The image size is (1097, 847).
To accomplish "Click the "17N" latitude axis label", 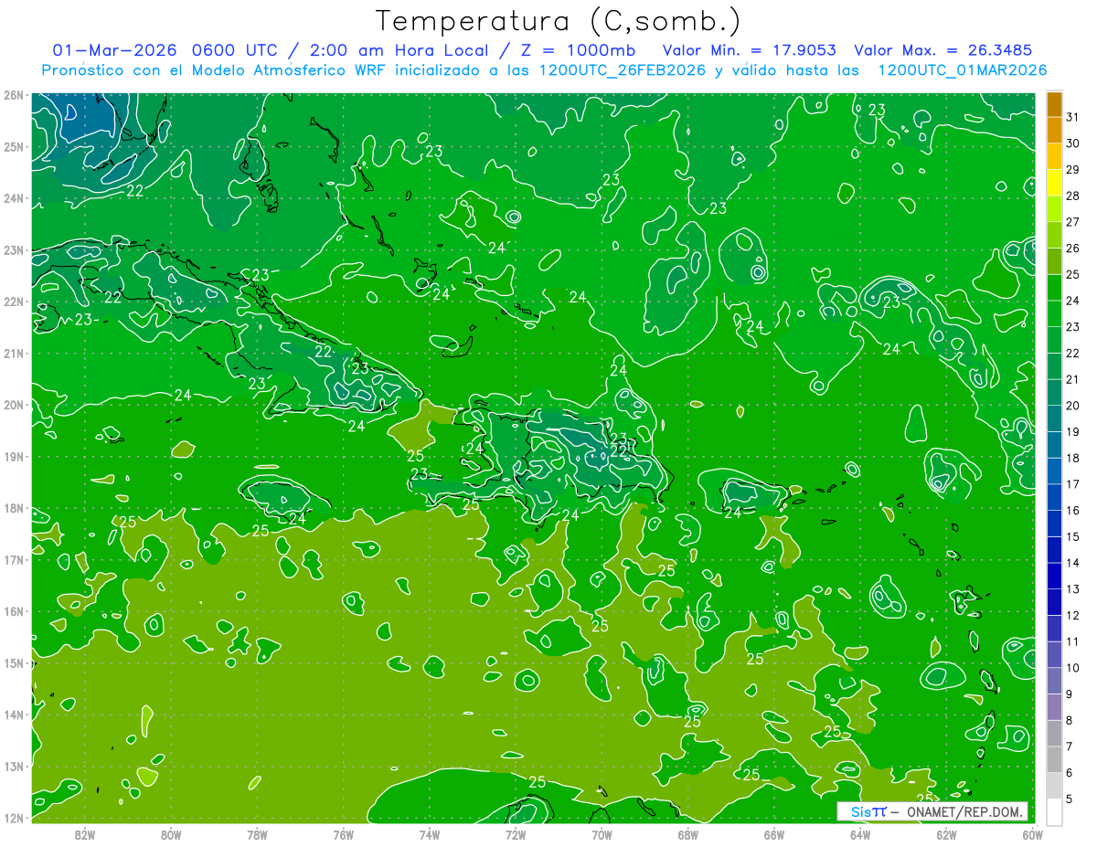I will pos(13,559).
